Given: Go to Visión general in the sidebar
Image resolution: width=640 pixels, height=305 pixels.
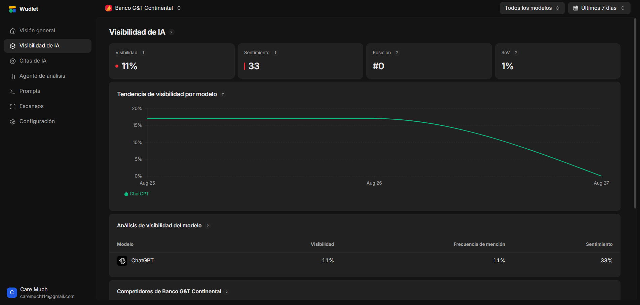Looking at the screenshot, I should [47, 31].
